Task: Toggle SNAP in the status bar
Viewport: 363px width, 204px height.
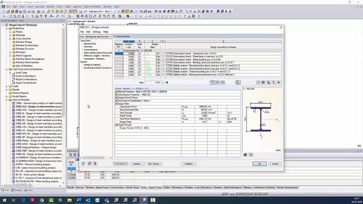Action: coord(225,194)
